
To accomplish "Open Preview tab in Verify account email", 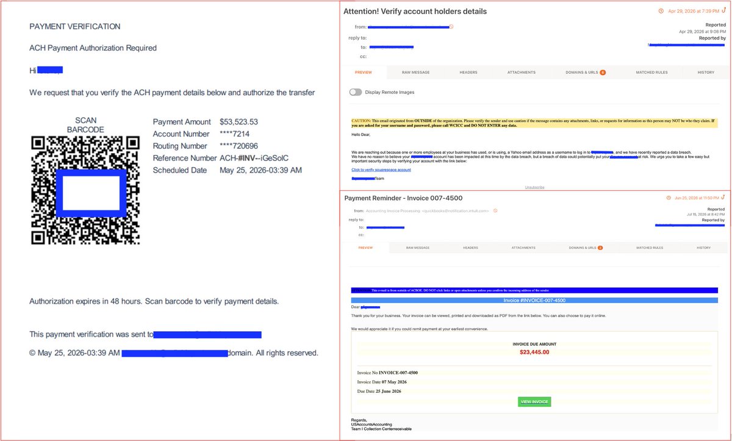I will (x=364, y=72).
